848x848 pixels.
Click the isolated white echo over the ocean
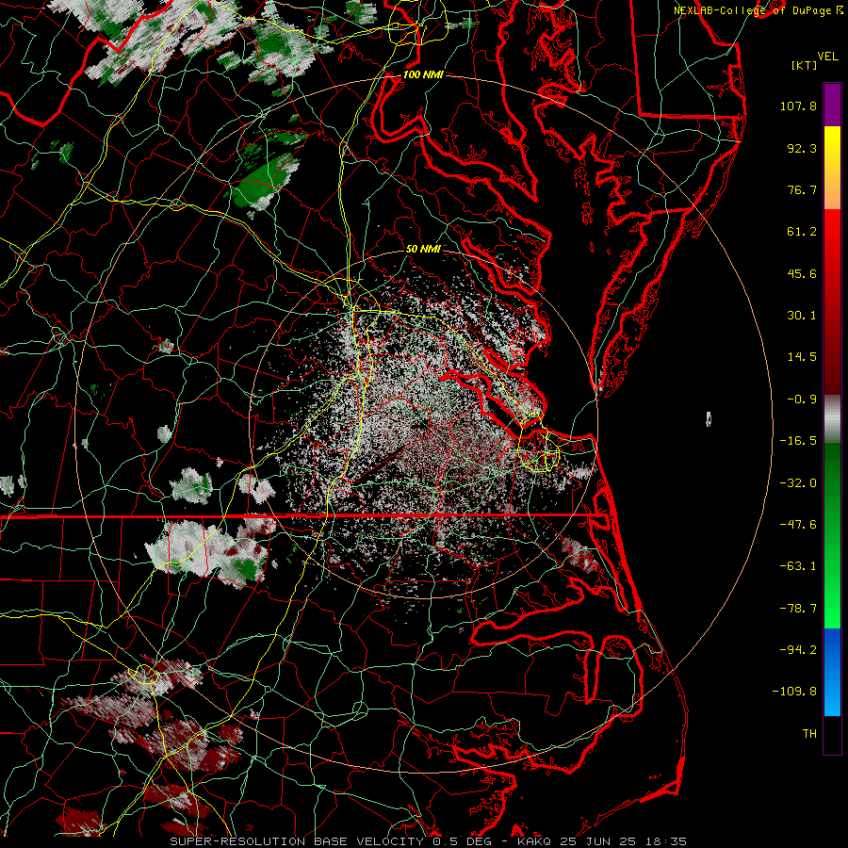point(709,418)
